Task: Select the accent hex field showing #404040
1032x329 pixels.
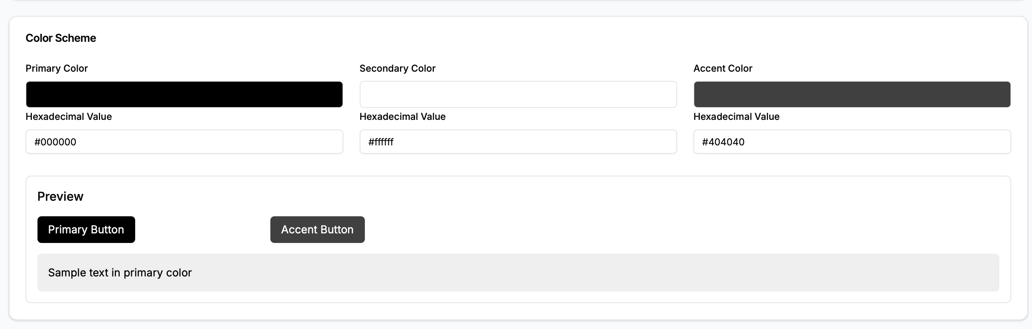Action: pyautogui.click(x=852, y=142)
